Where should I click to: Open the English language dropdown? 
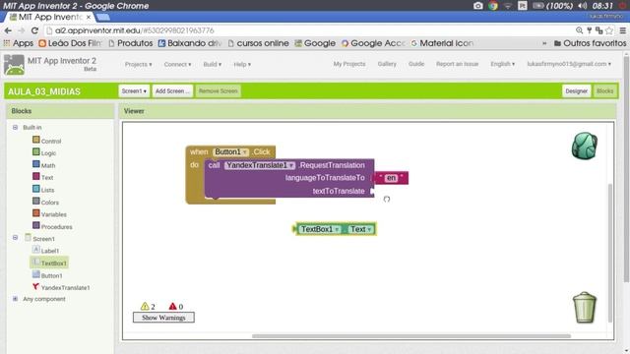502,64
